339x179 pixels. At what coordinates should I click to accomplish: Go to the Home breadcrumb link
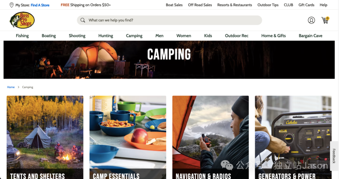click(x=11, y=87)
